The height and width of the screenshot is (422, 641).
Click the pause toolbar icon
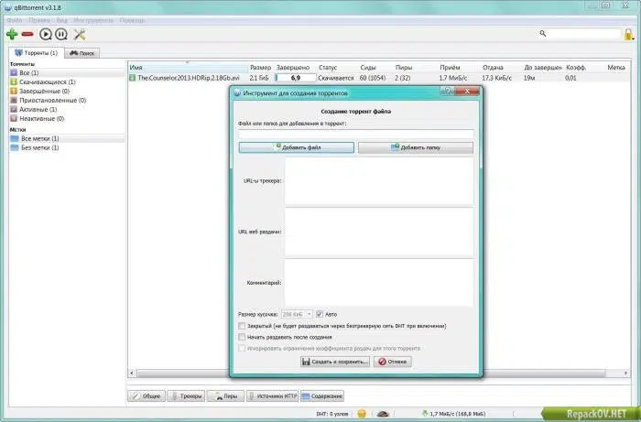(x=61, y=34)
